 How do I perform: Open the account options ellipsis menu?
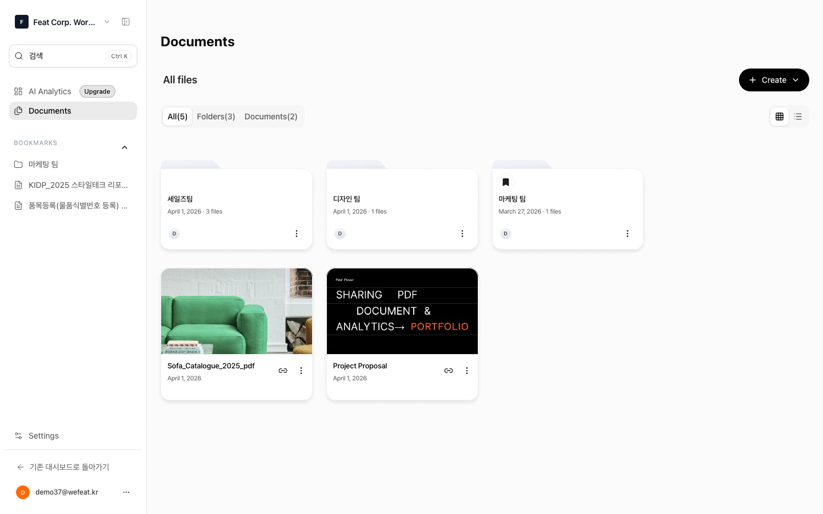coord(126,492)
